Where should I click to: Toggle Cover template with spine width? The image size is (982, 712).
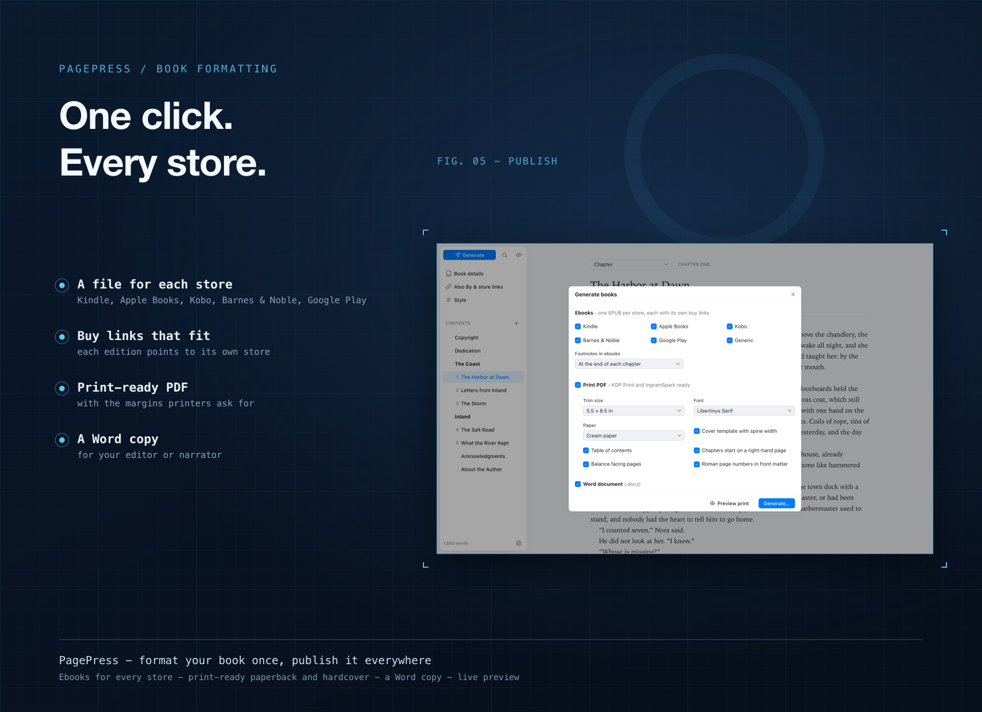[697, 431]
